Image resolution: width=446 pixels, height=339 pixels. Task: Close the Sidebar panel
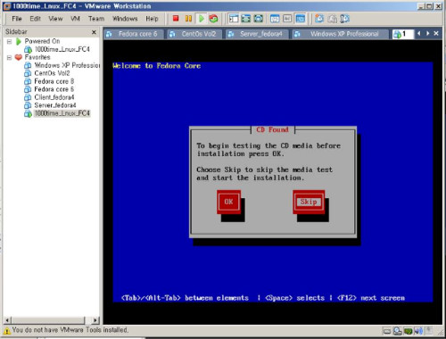pyautogui.click(x=94, y=32)
